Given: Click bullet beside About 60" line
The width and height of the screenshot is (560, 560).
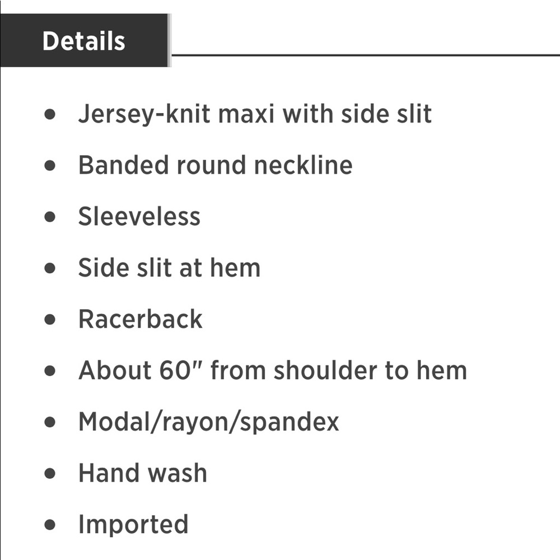Looking at the screenshot, I should tap(50, 371).
